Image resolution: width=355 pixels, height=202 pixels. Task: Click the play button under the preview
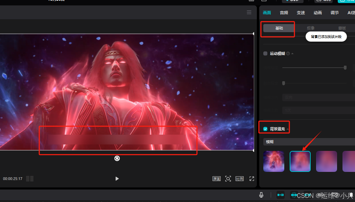point(117,179)
